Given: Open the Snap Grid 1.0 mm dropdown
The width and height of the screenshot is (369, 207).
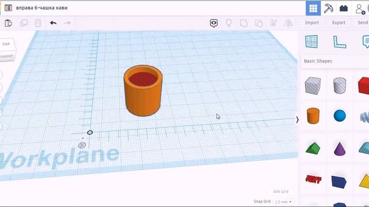Looking at the screenshot, I should tap(283, 202).
